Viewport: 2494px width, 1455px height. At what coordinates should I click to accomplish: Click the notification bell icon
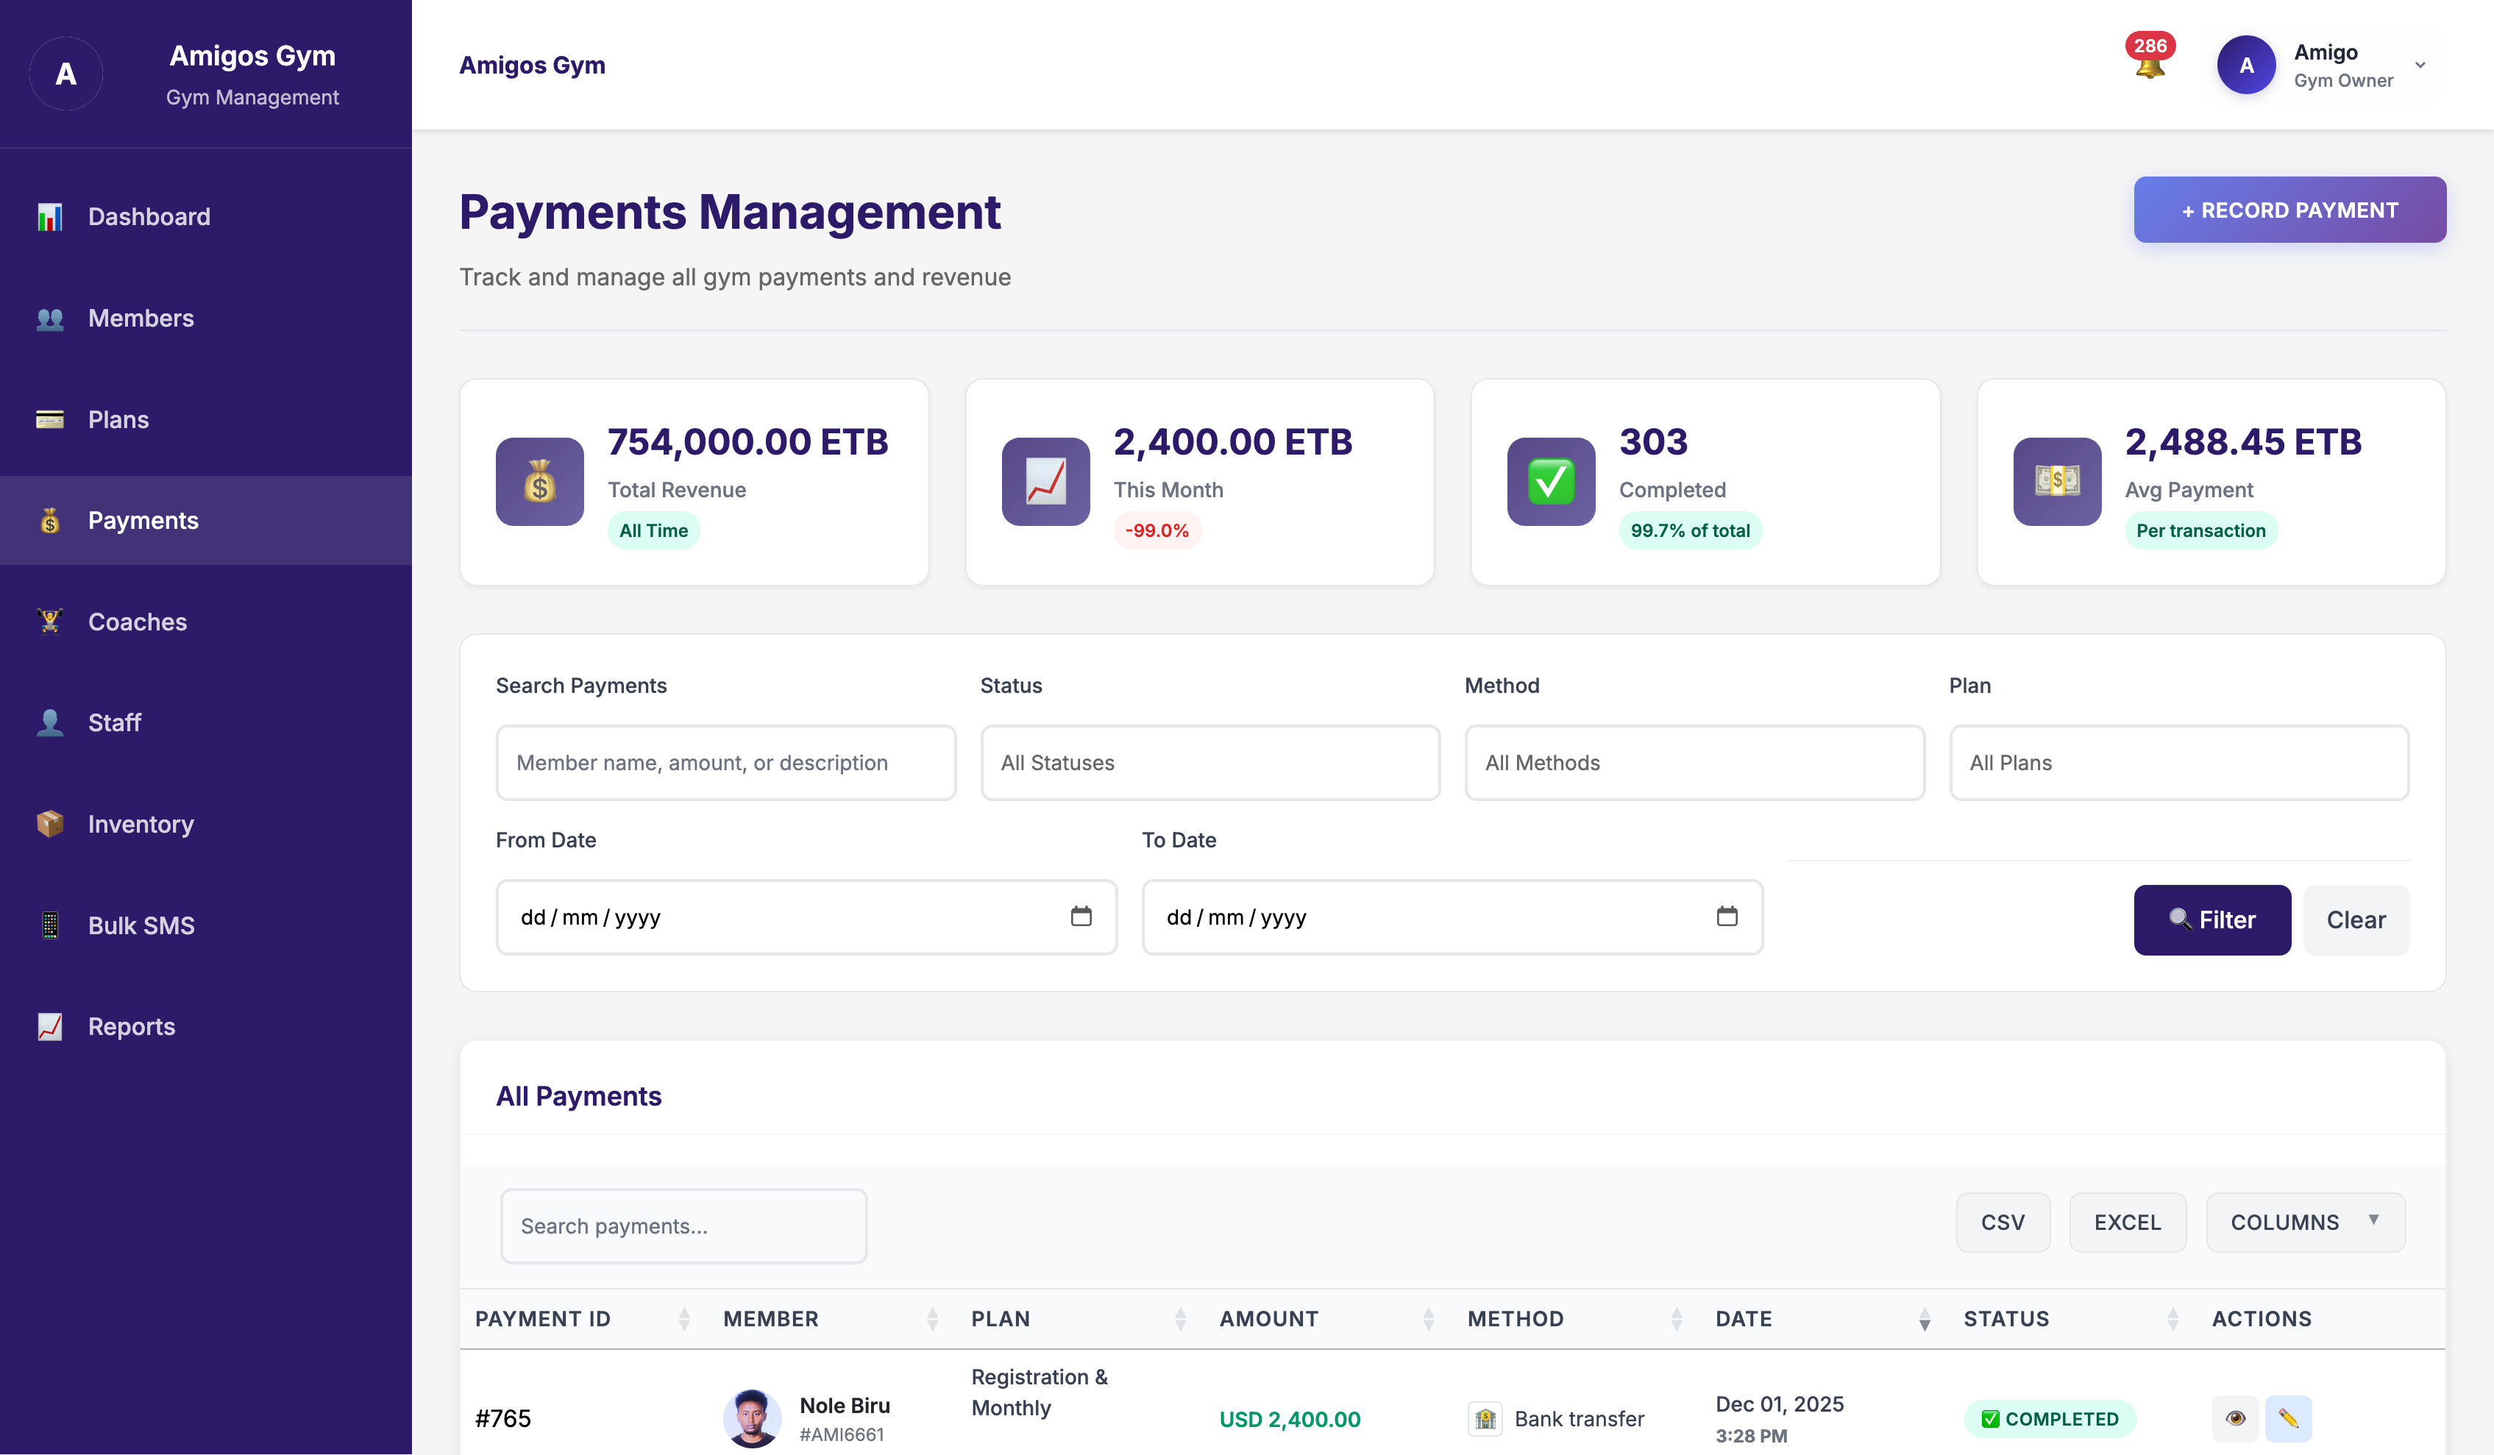(x=2149, y=65)
